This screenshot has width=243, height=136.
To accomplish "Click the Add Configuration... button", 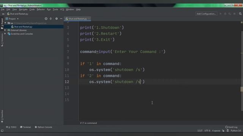I will pyautogui.click(x=206, y=14).
